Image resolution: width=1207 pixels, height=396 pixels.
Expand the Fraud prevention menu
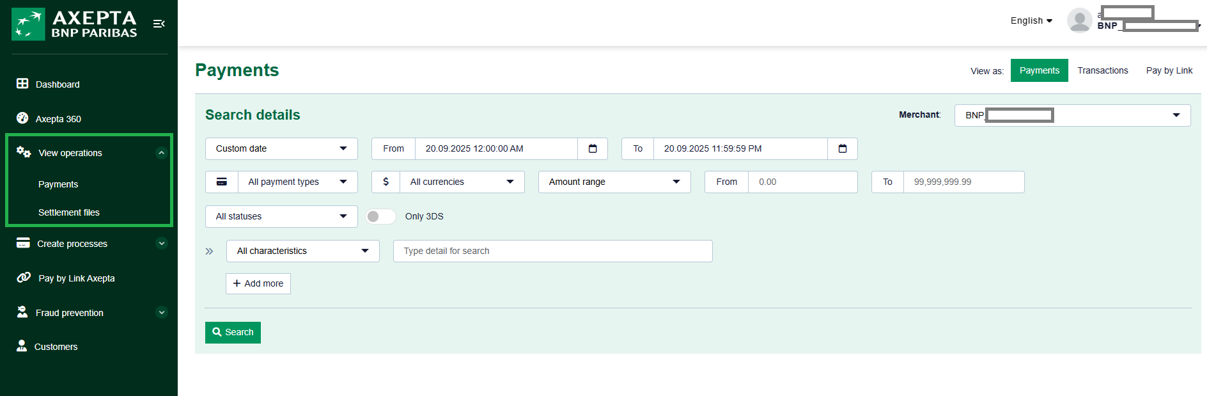point(161,313)
